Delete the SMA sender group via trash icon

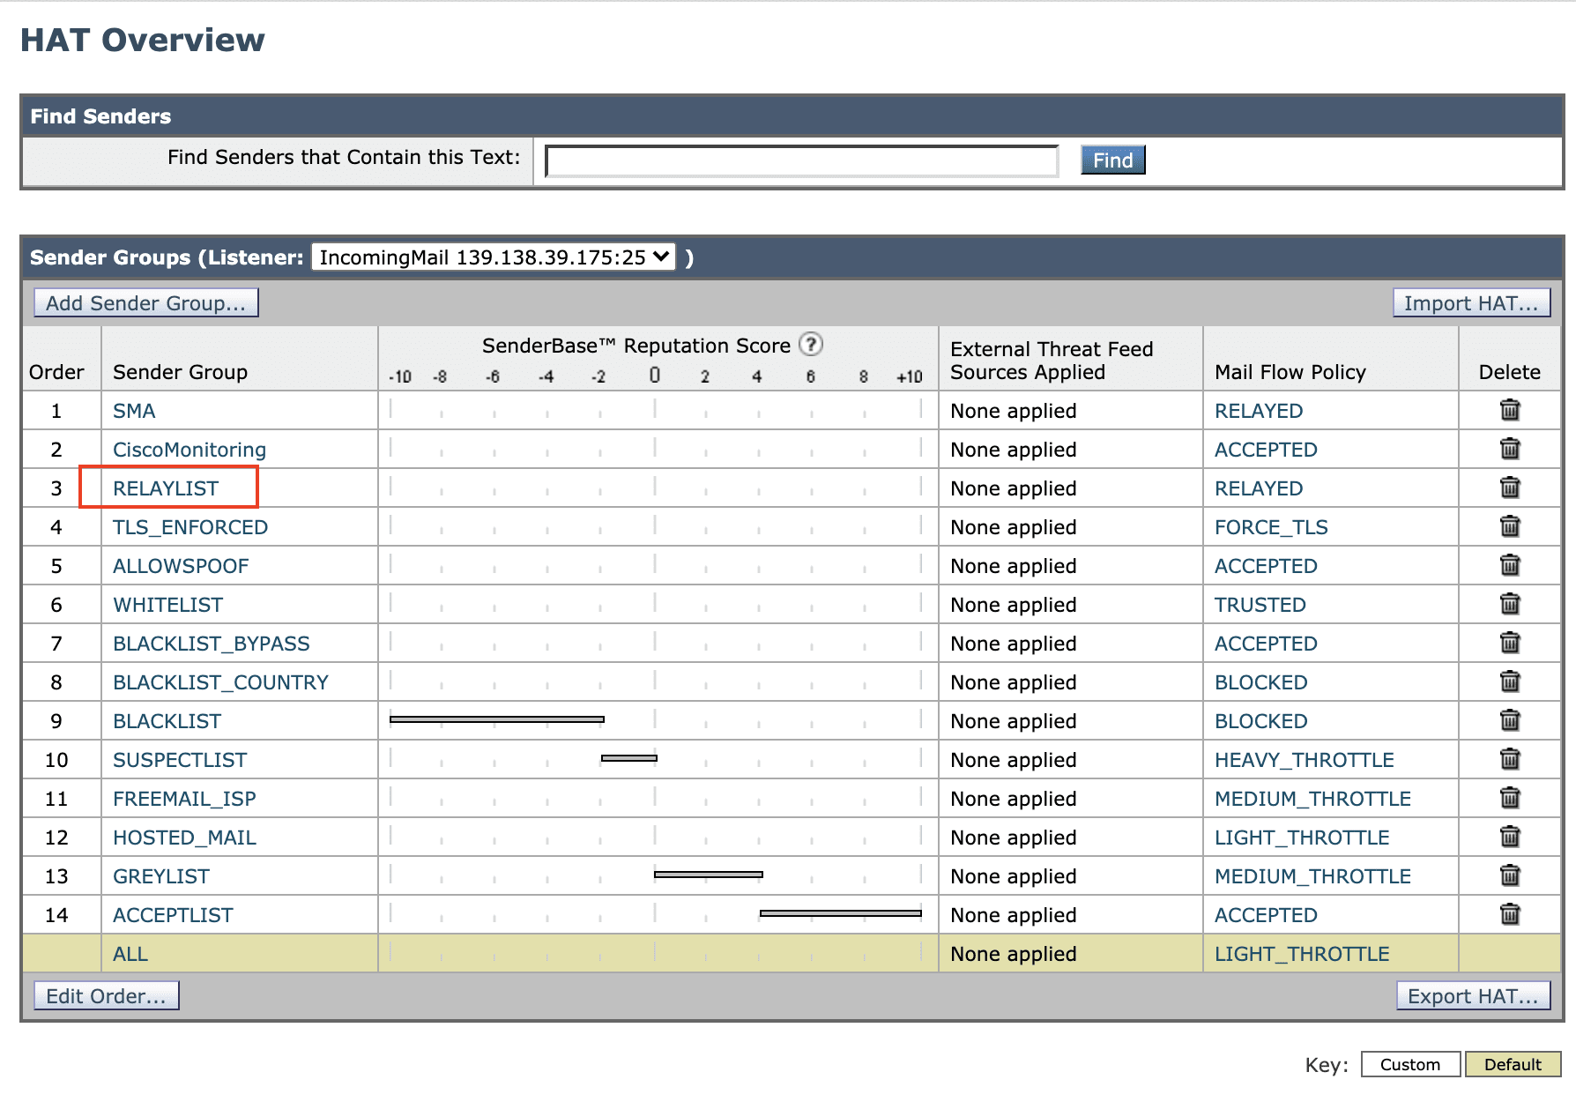(1509, 410)
